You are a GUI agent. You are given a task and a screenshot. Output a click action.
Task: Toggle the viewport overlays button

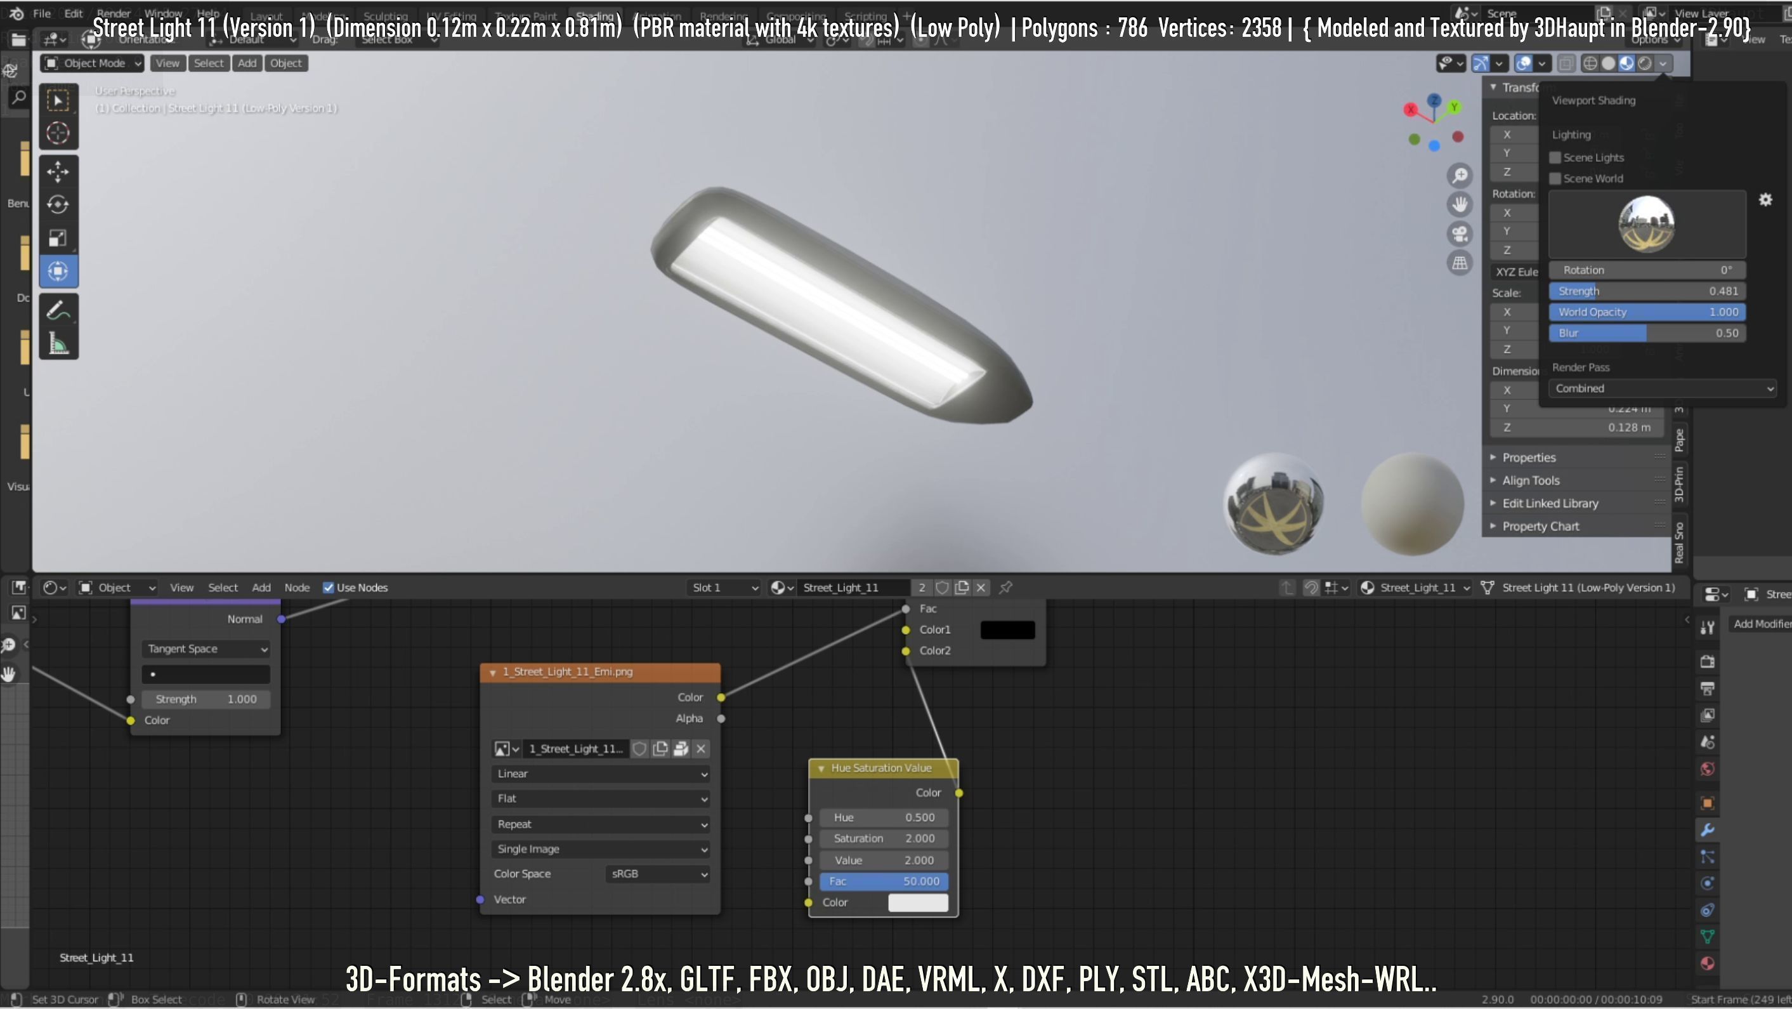point(1524,63)
